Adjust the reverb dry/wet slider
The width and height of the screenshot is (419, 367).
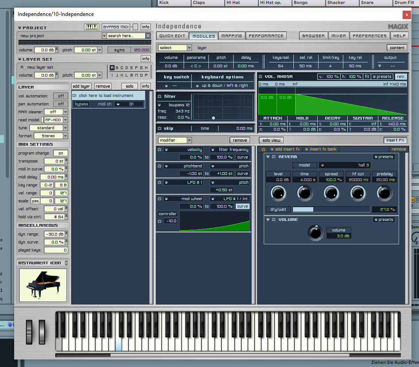pyautogui.click(x=331, y=209)
